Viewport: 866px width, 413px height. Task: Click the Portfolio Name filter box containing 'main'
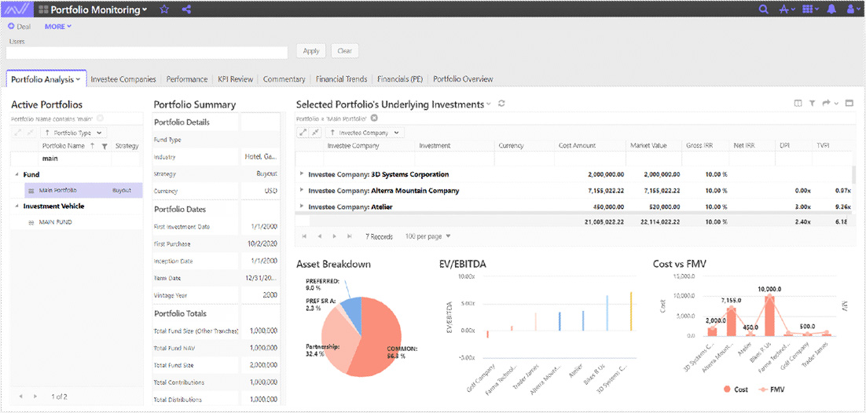click(75, 159)
